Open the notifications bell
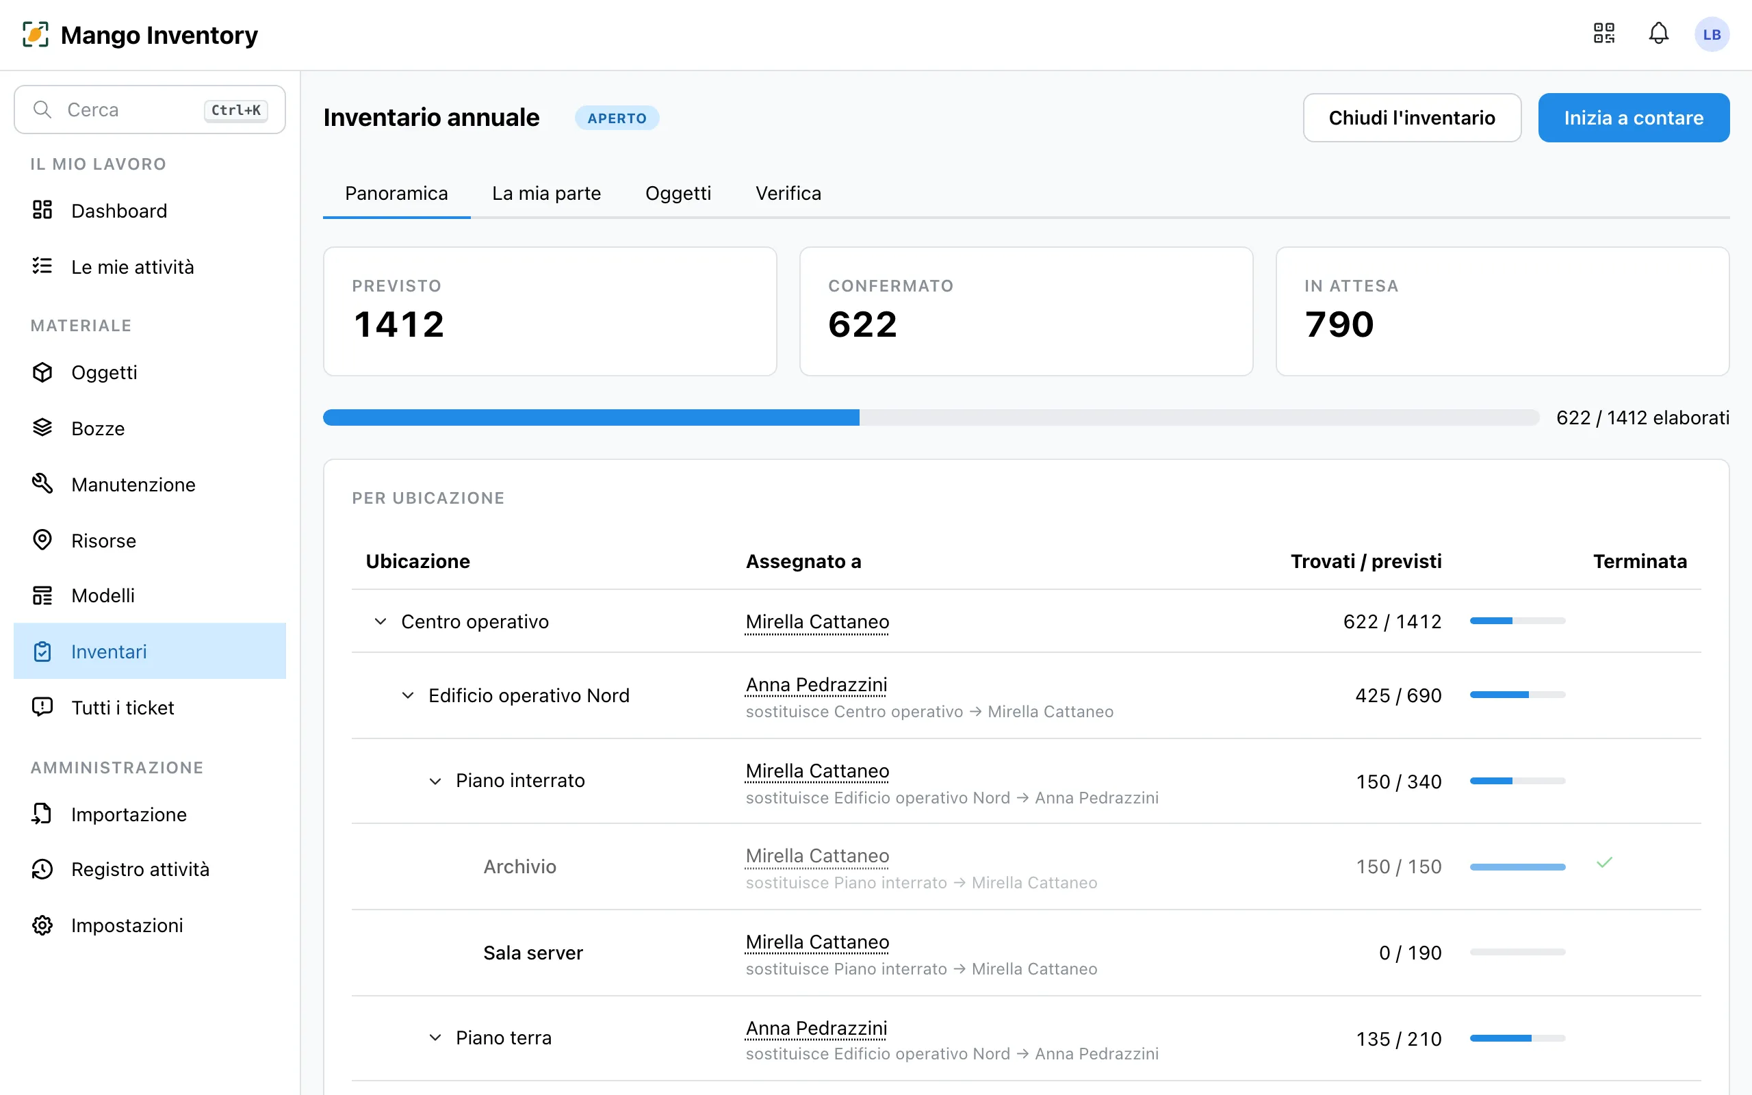Screen dimensions: 1752x1095 click(1659, 34)
